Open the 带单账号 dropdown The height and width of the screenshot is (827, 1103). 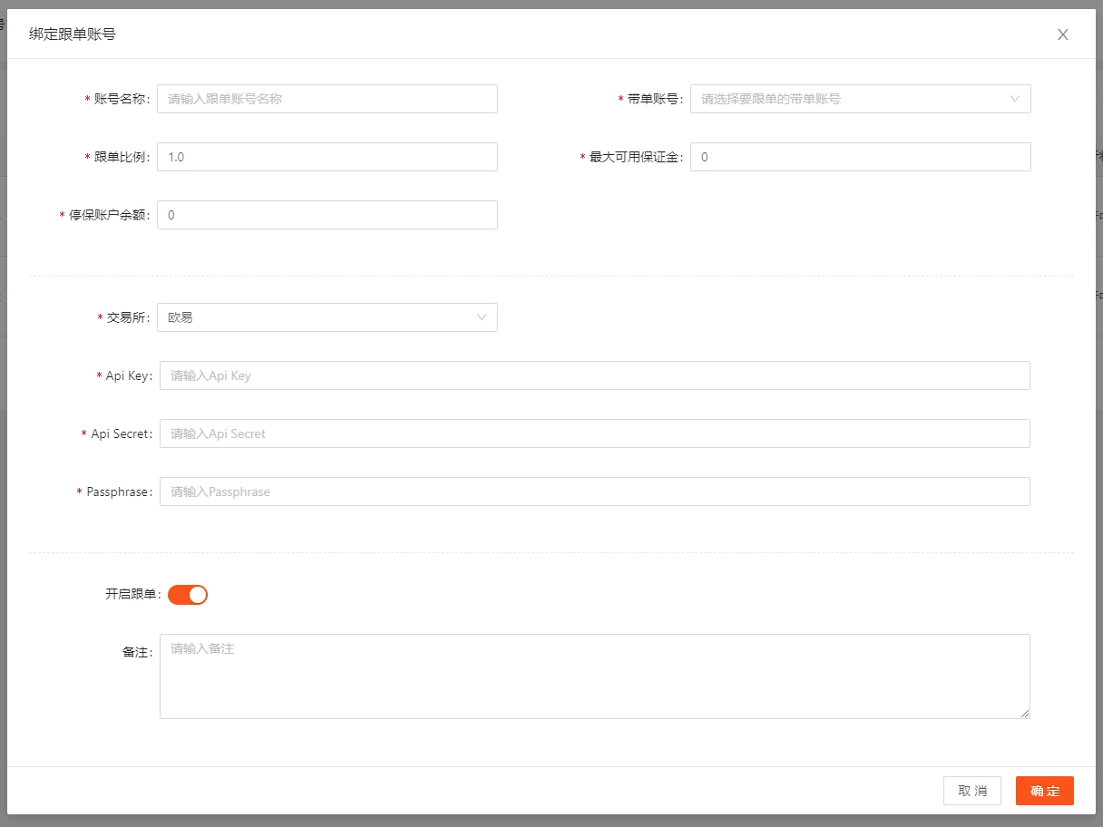(x=861, y=99)
